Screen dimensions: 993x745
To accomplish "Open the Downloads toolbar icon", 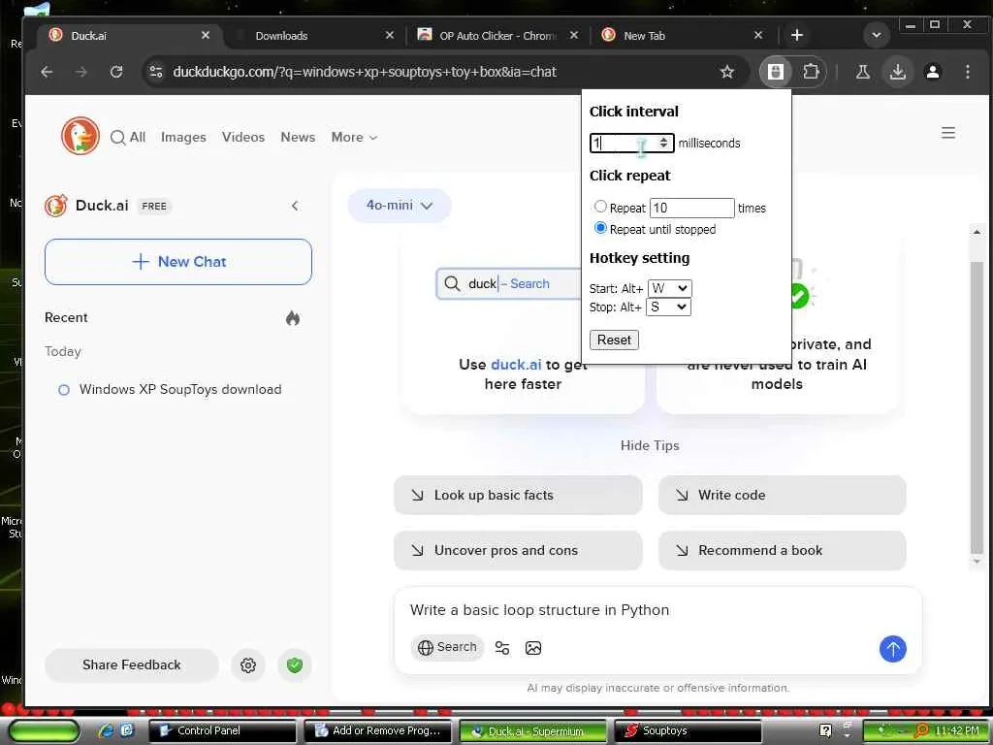I will coord(897,72).
